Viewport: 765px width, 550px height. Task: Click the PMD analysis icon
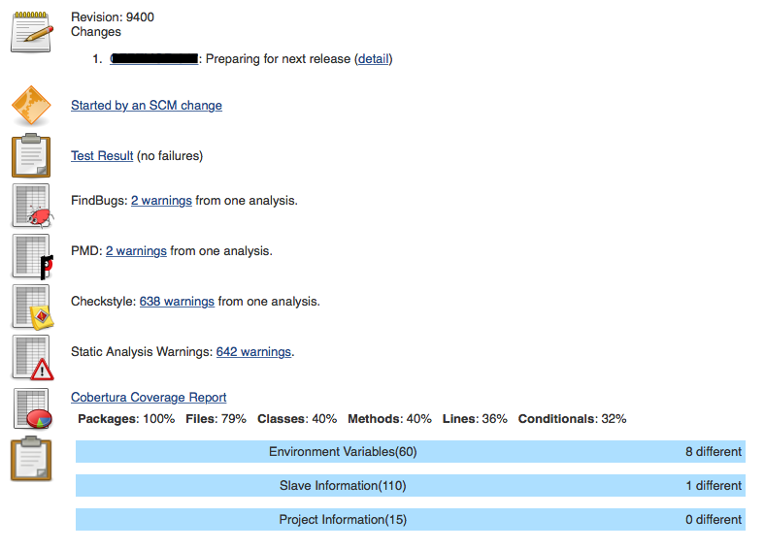[x=31, y=256]
